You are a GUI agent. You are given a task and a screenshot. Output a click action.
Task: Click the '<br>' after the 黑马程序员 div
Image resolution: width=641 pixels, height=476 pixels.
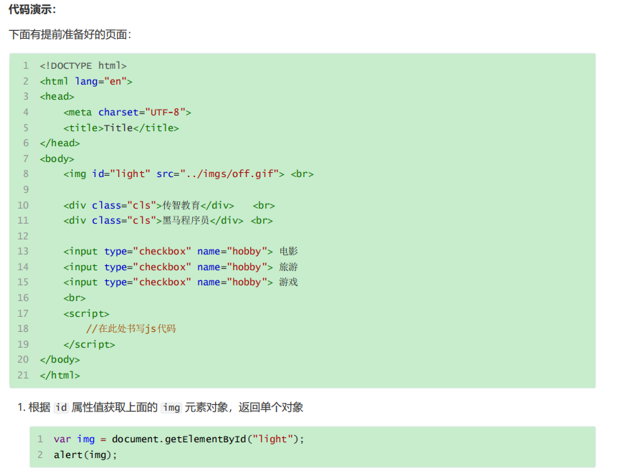262,221
